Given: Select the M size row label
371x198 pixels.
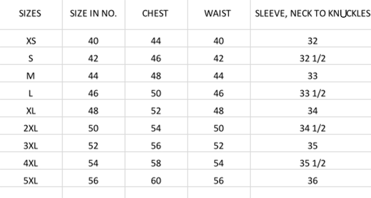Looking at the screenshot, I should pyautogui.click(x=31, y=76).
